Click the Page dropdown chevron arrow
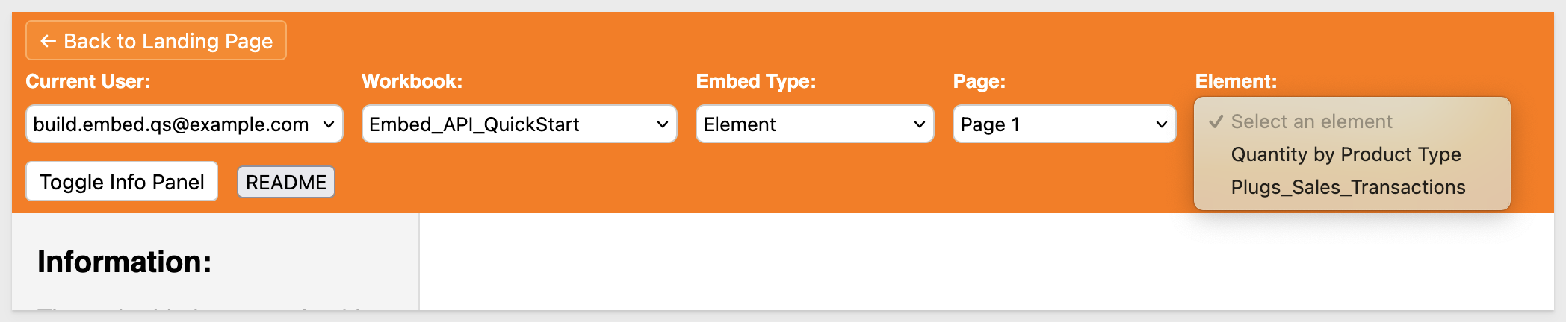The image size is (1566, 322). pos(1161,124)
